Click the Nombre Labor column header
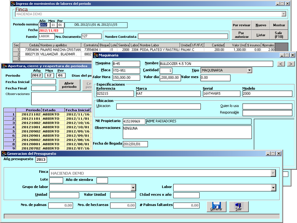 [x=160, y=45]
